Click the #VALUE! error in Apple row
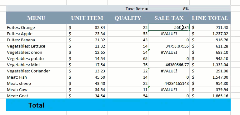 (169, 34)
